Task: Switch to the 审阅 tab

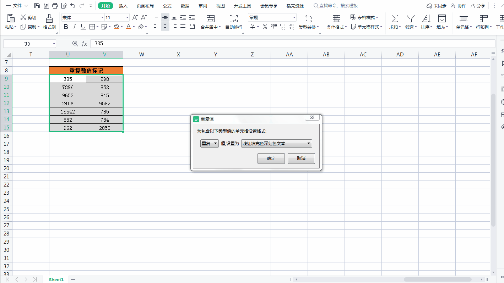Action: pyautogui.click(x=203, y=6)
